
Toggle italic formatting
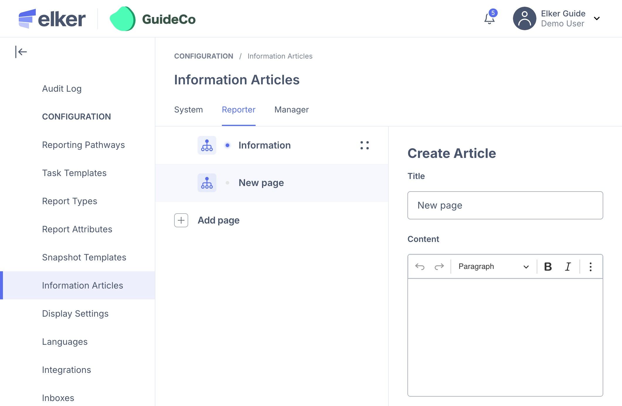coord(568,267)
